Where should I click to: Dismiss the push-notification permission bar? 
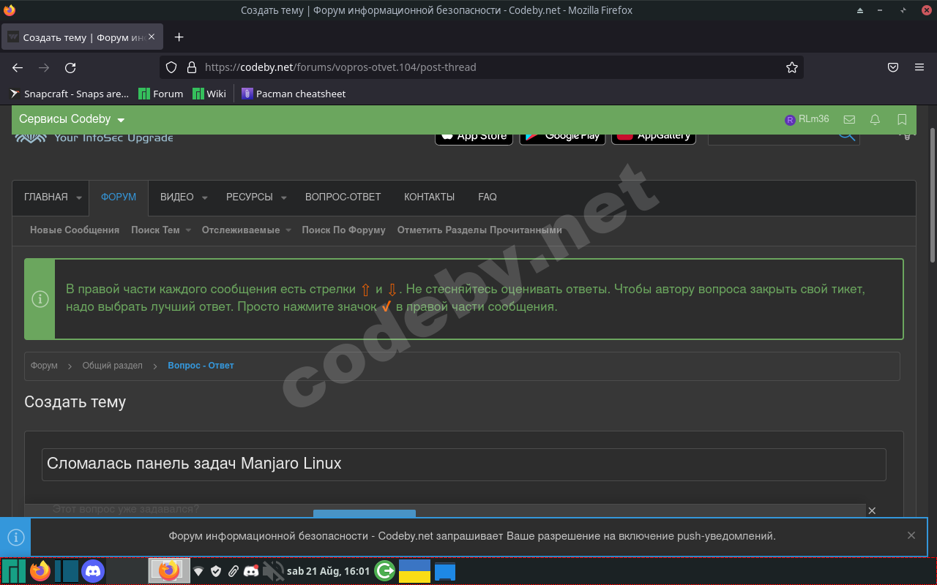pos(911,535)
